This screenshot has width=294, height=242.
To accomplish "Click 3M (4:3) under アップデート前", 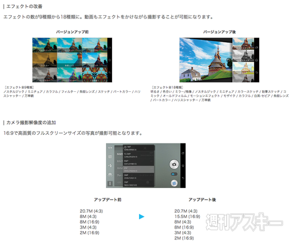I will 88,227.
